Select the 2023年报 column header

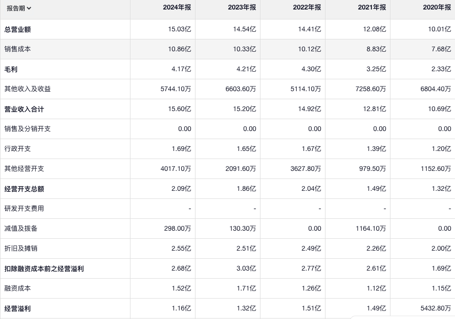(x=241, y=8)
